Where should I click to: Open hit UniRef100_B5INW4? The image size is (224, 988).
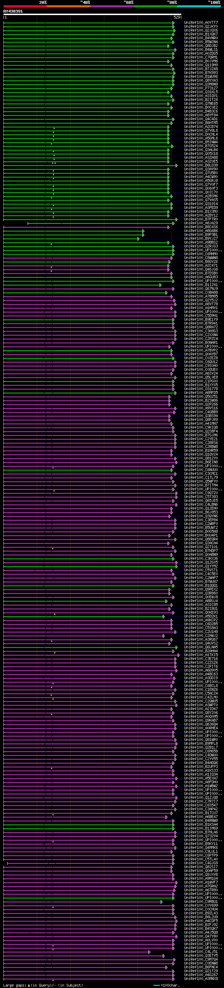[201, 142]
